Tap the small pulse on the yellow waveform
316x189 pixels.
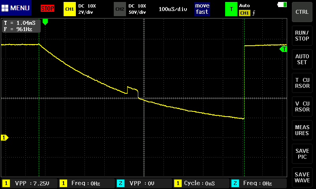point(133,90)
